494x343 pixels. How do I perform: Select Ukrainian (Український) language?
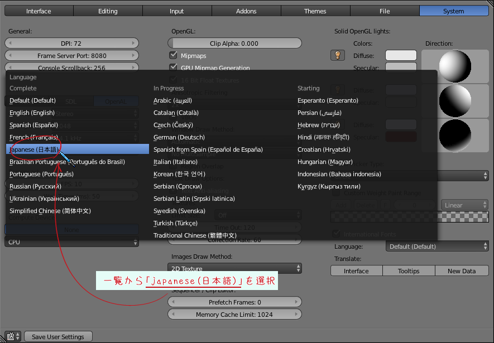pos(78,199)
